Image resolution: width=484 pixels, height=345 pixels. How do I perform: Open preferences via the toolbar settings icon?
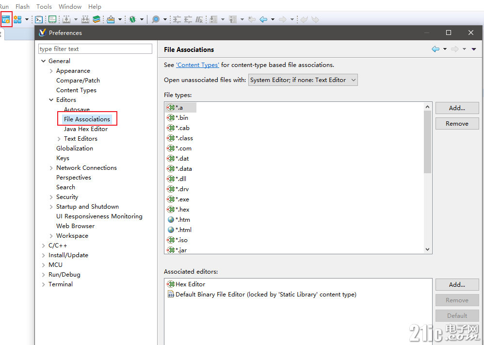point(6,19)
